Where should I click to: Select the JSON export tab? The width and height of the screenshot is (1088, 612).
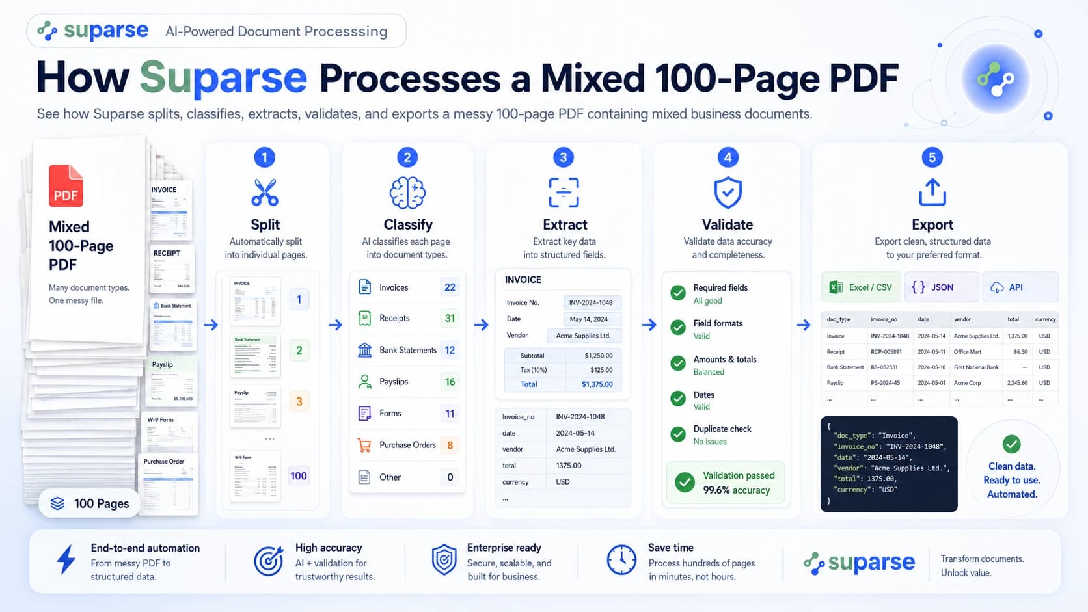pos(941,287)
